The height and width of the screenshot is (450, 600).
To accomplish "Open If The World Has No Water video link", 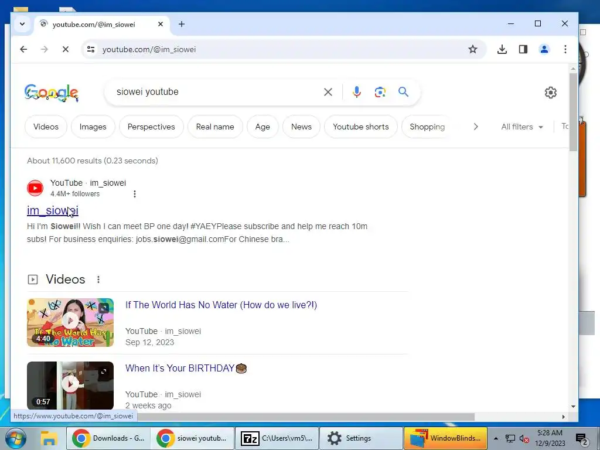I will 221,305.
